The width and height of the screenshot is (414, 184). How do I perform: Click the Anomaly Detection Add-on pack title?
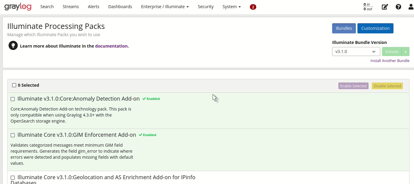click(x=79, y=98)
